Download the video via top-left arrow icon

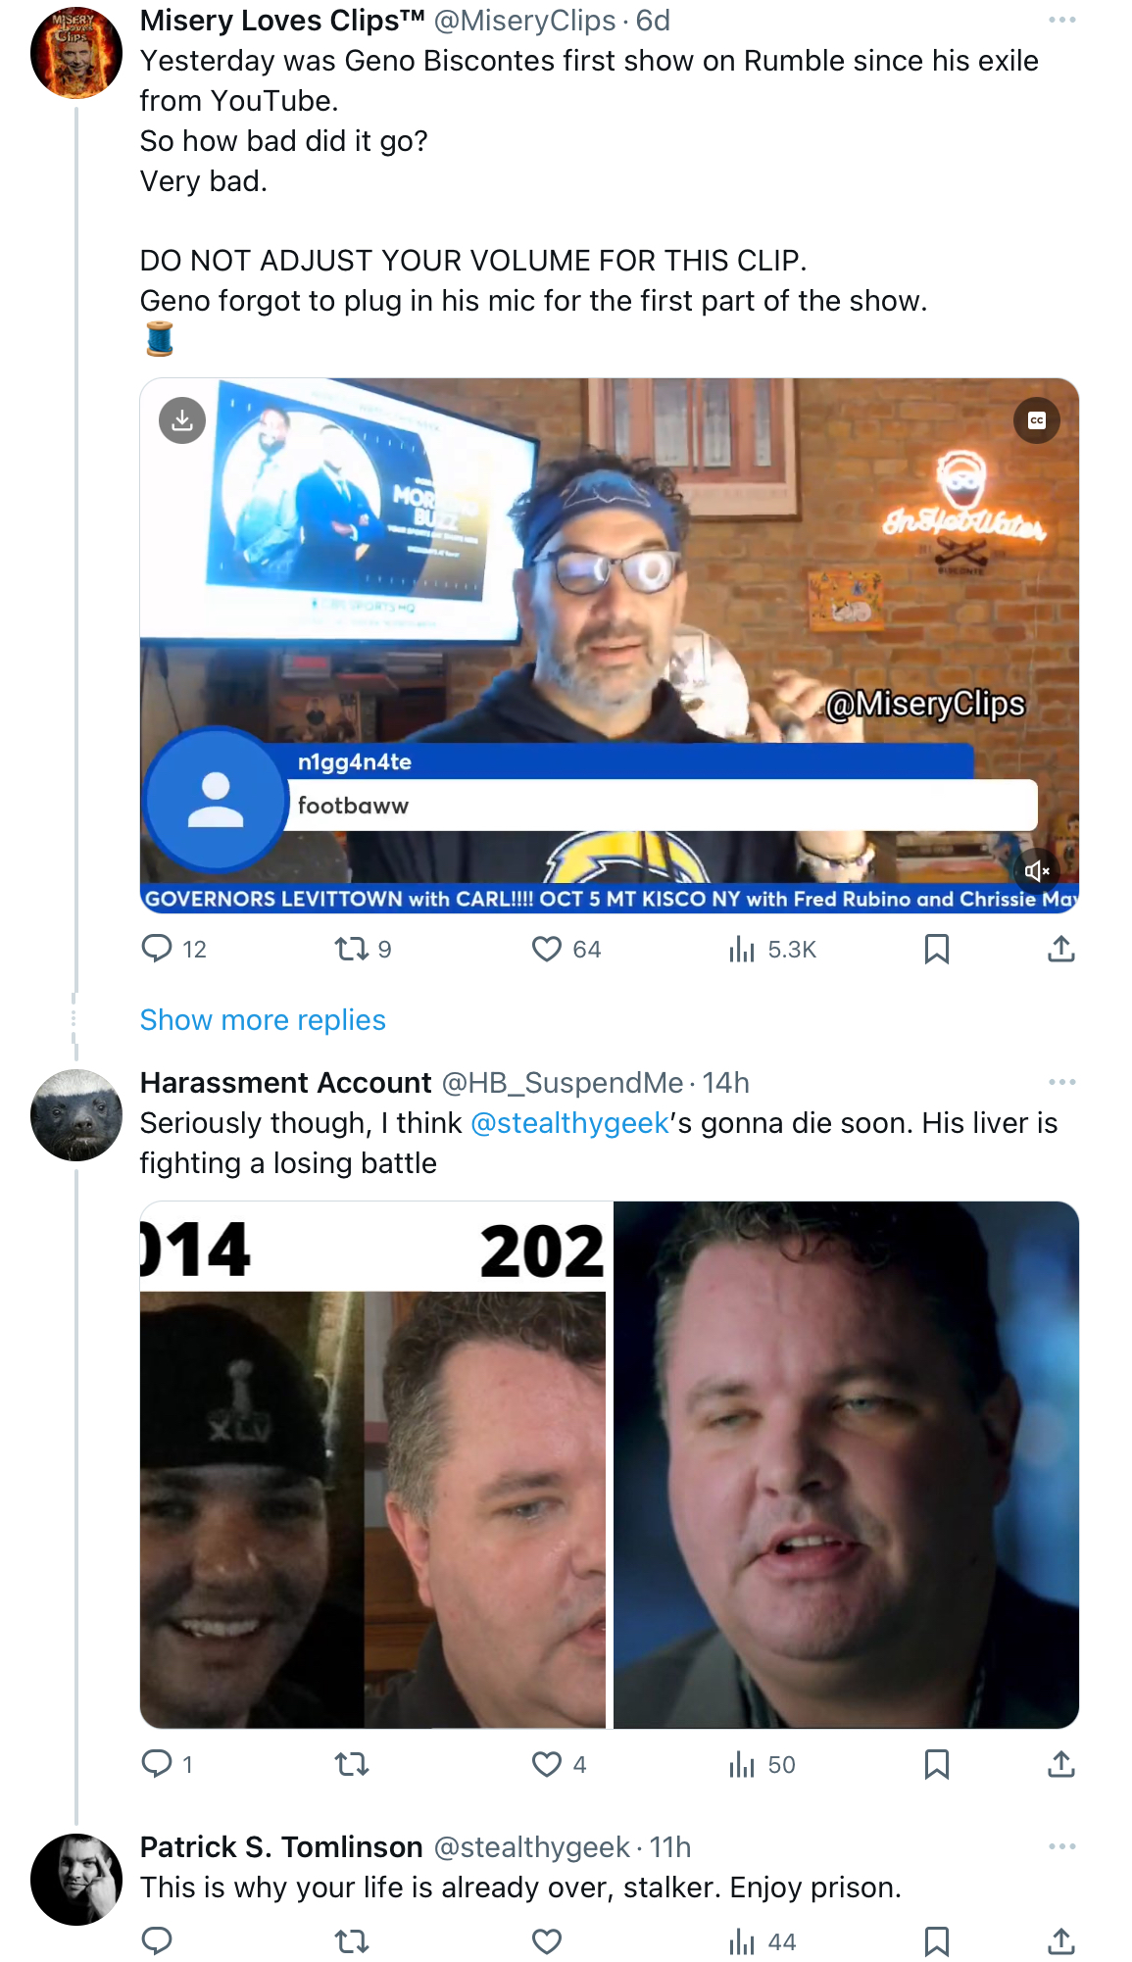[x=182, y=420]
